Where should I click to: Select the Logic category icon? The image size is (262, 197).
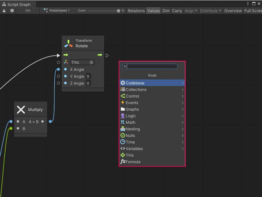123,116
